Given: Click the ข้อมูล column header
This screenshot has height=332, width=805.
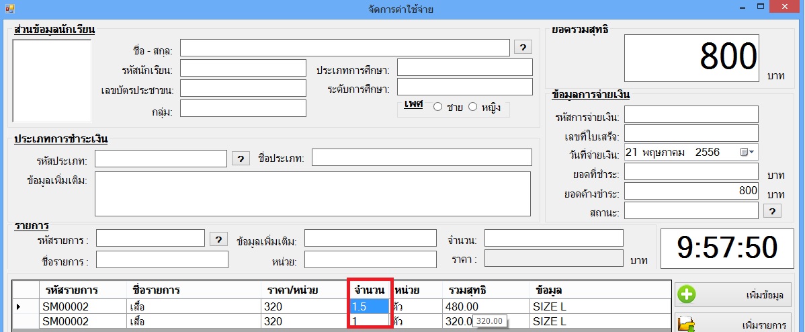Looking at the screenshot, I should (600, 290).
